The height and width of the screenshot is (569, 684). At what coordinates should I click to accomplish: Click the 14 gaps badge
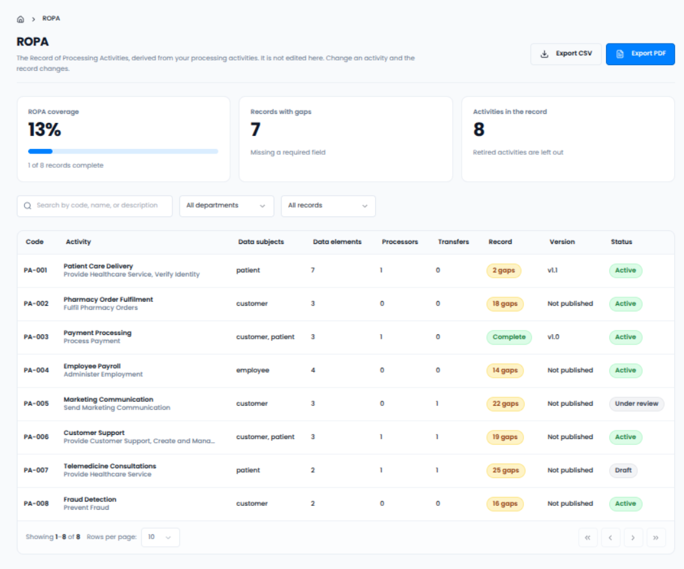(505, 371)
